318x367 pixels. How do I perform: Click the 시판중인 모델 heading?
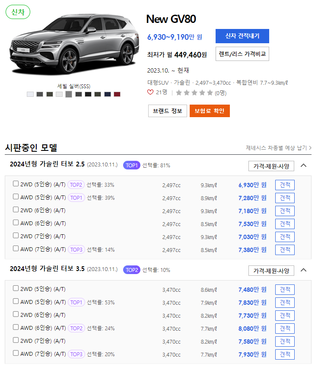pyautogui.click(x=31, y=148)
